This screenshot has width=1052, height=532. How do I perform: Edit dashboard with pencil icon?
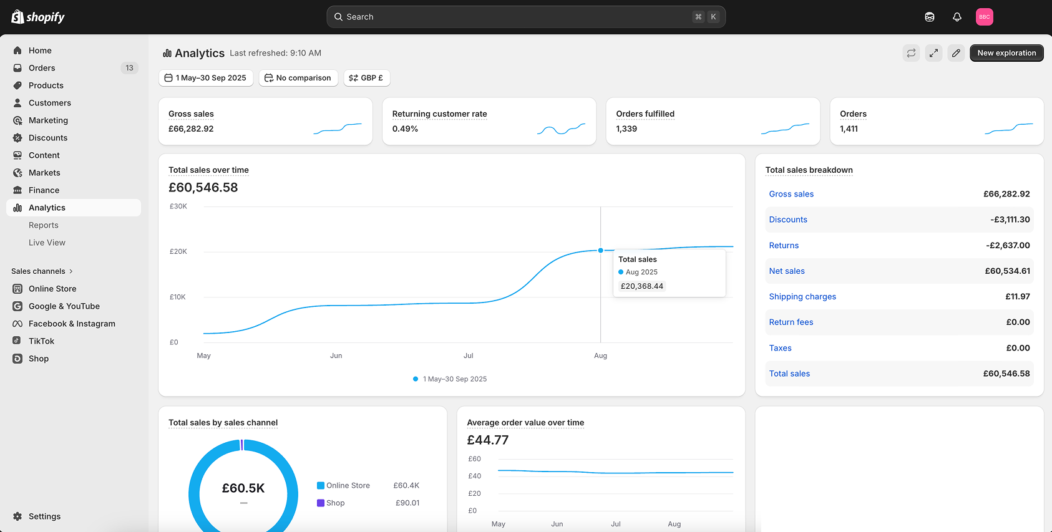tap(957, 53)
